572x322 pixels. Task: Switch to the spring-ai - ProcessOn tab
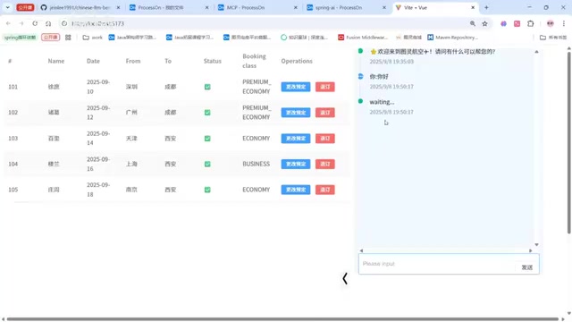(x=346, y=7)
